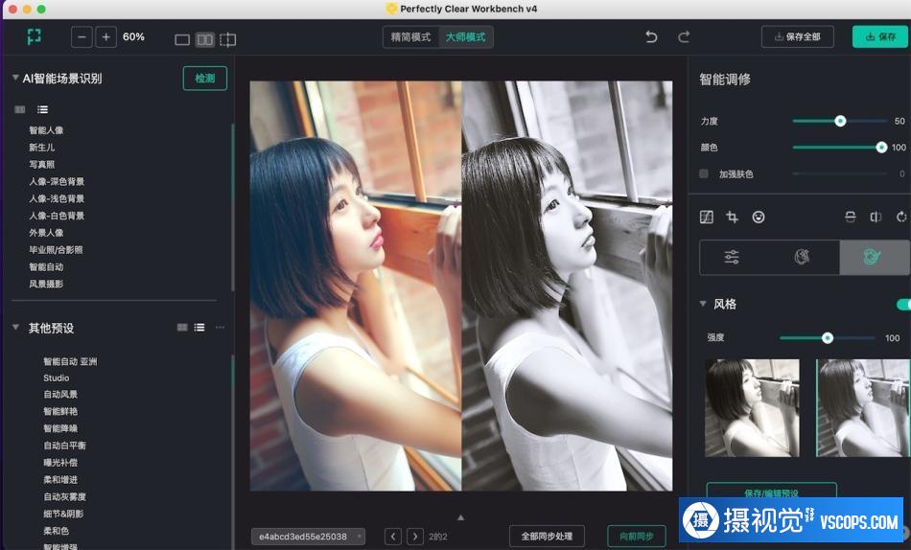Select the 人像-深色背景 preset
This screenshot has height=550, width=911.
click(x=57, y=182)
